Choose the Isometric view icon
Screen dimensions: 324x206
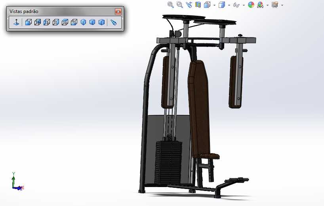tap(83, 22)
